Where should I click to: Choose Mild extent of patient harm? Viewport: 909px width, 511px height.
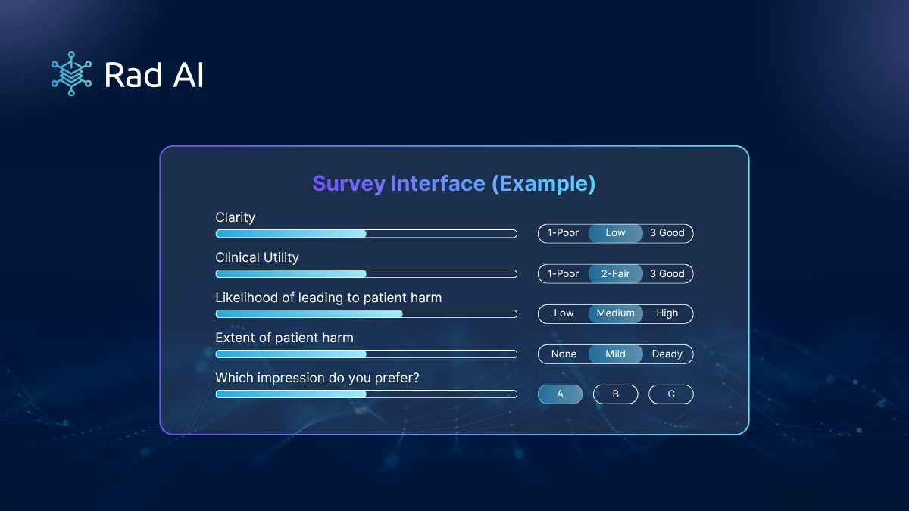(616, 354)
